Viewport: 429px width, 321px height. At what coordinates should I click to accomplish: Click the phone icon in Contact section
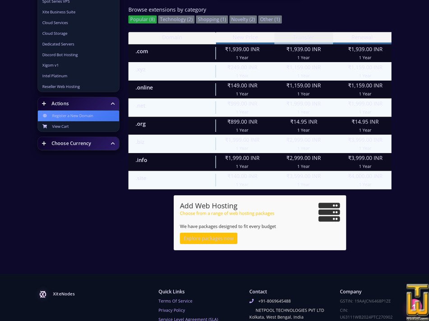tap(251, 301)
